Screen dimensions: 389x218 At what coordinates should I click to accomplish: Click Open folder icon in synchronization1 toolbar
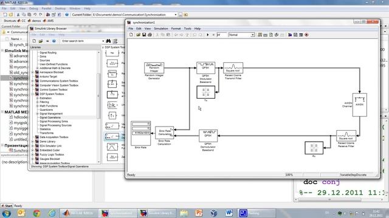[x=138, y=35]
